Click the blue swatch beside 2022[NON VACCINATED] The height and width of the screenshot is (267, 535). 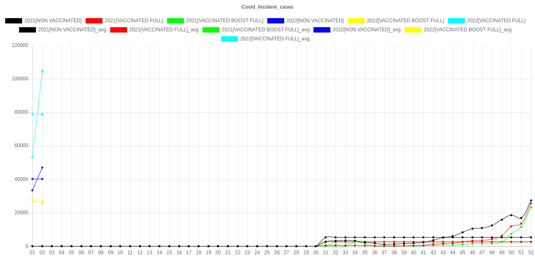tap(276, 21)
